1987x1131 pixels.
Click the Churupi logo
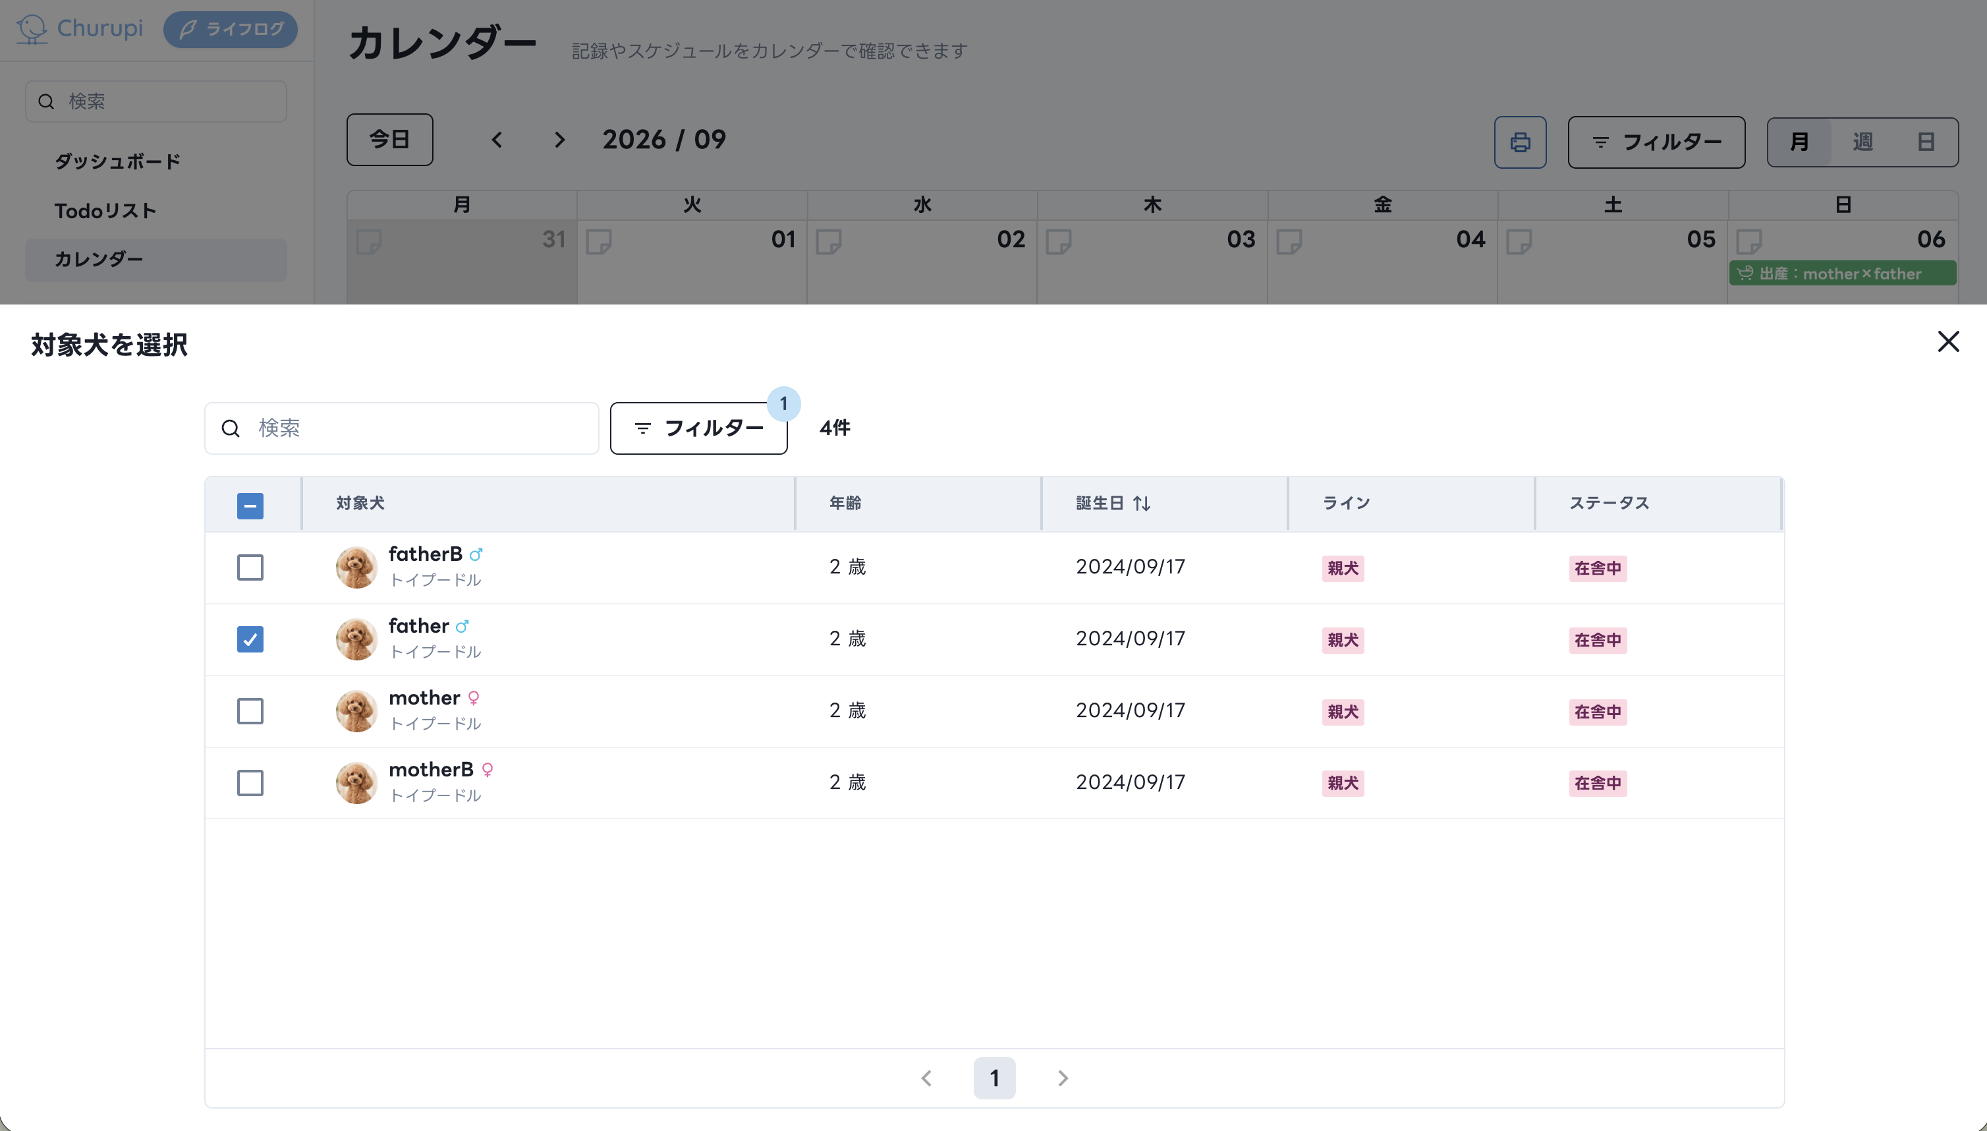[80, 29]
